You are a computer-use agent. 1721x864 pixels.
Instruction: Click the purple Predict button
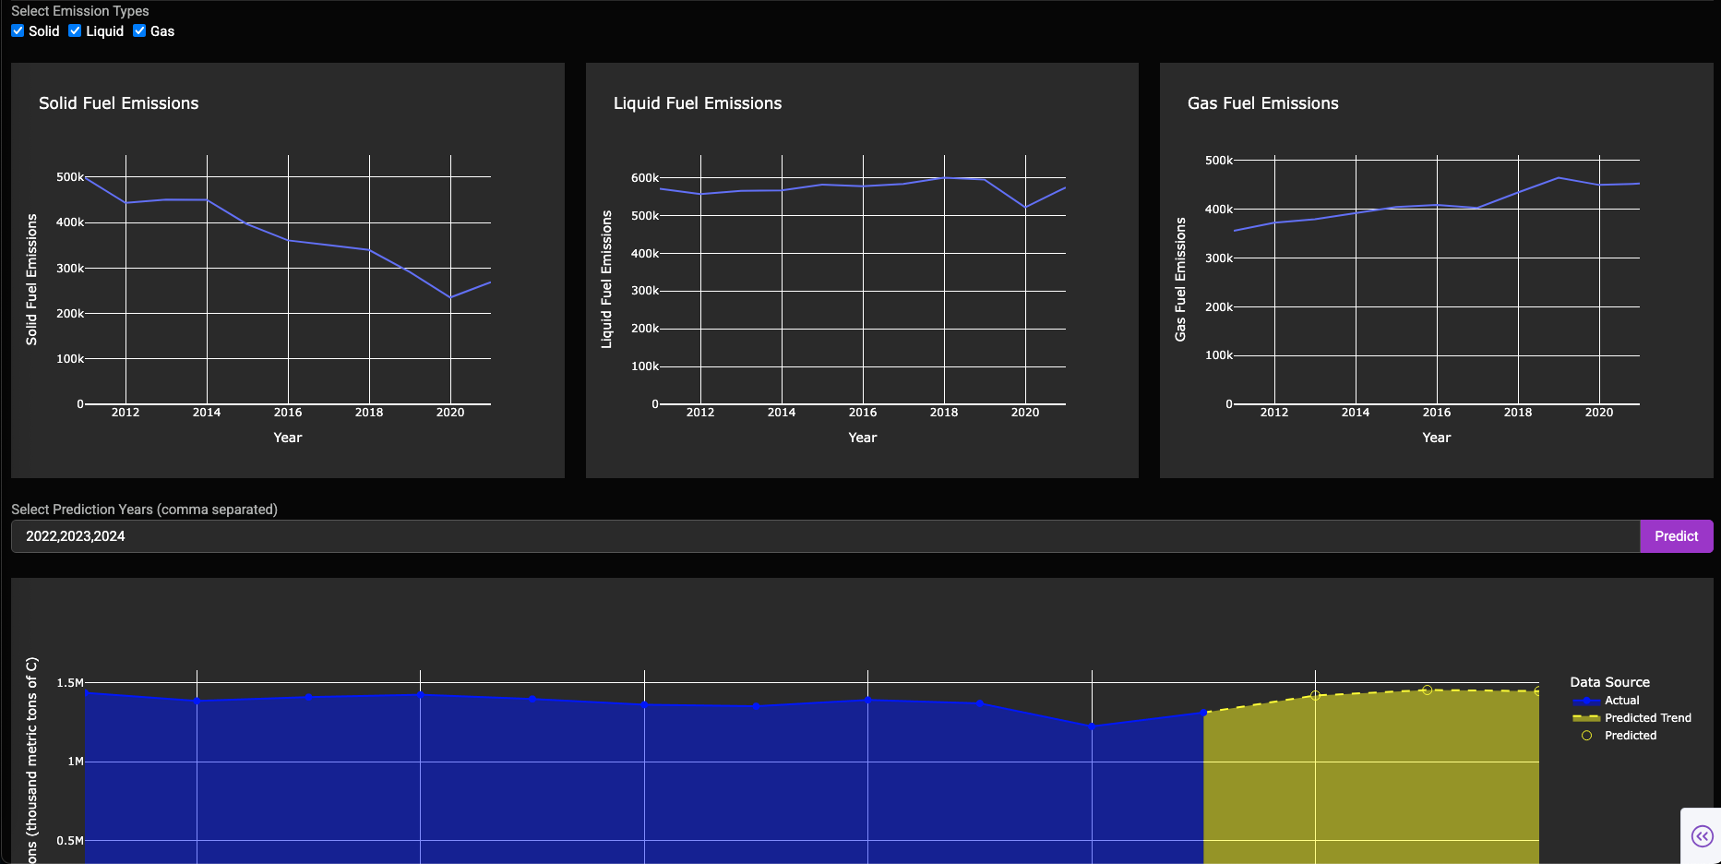pos(1676,536)
